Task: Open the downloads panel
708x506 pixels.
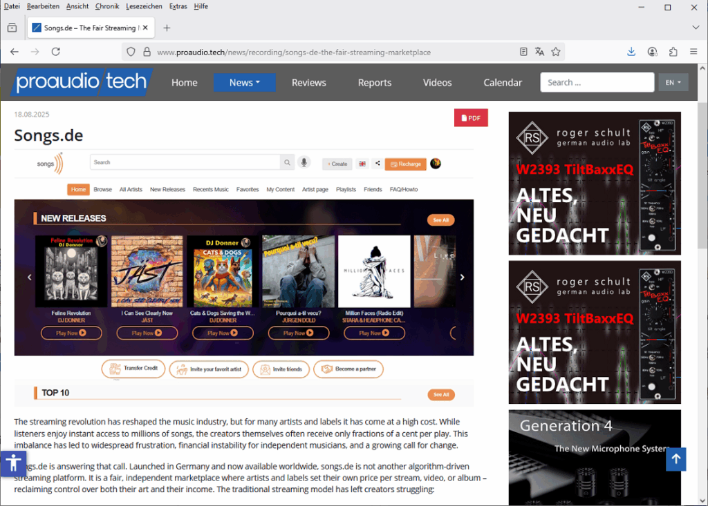Action: pos(631,52)
